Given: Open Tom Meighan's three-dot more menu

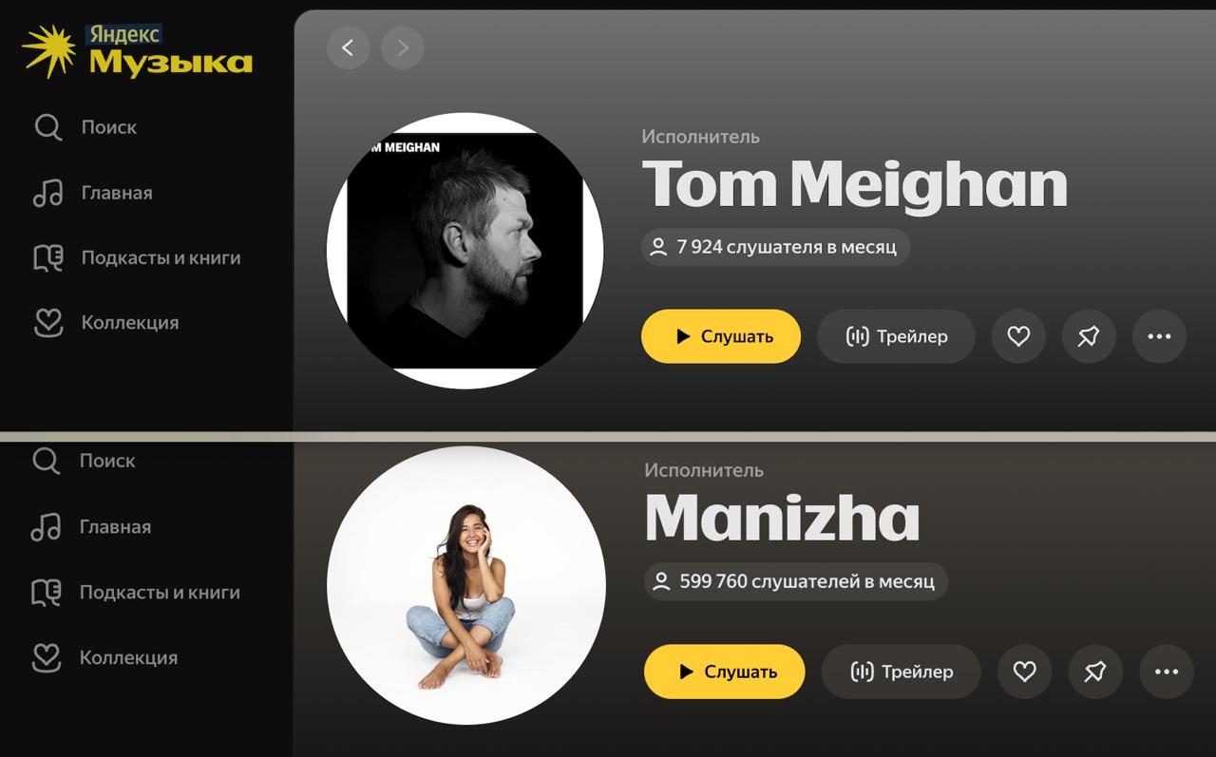Looking at the screenshot, I should click(x=1159, y=336).
